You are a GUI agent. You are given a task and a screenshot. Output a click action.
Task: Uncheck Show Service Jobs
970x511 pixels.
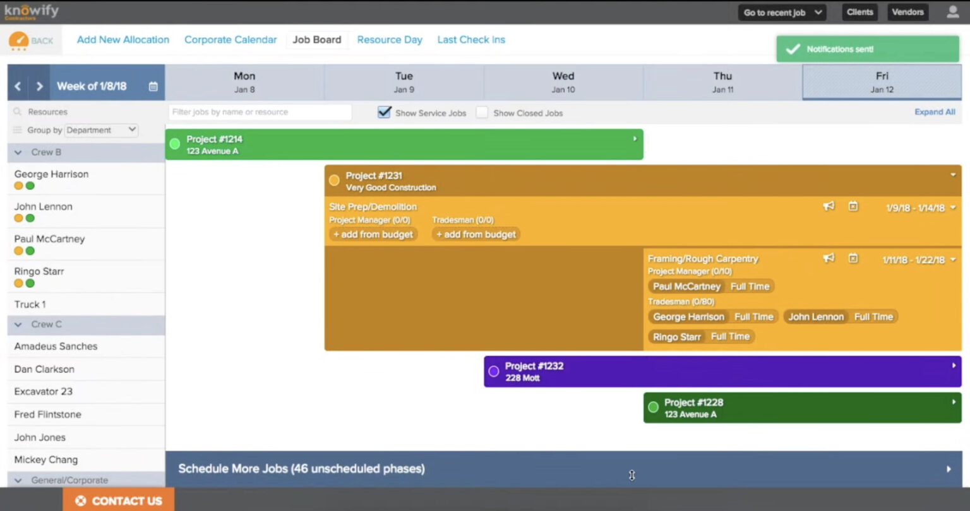[385, 112]
